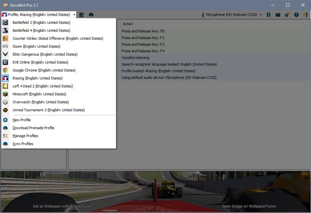
Task: Click the Elite: Dangerous profile icon
Action: (5, 54)
